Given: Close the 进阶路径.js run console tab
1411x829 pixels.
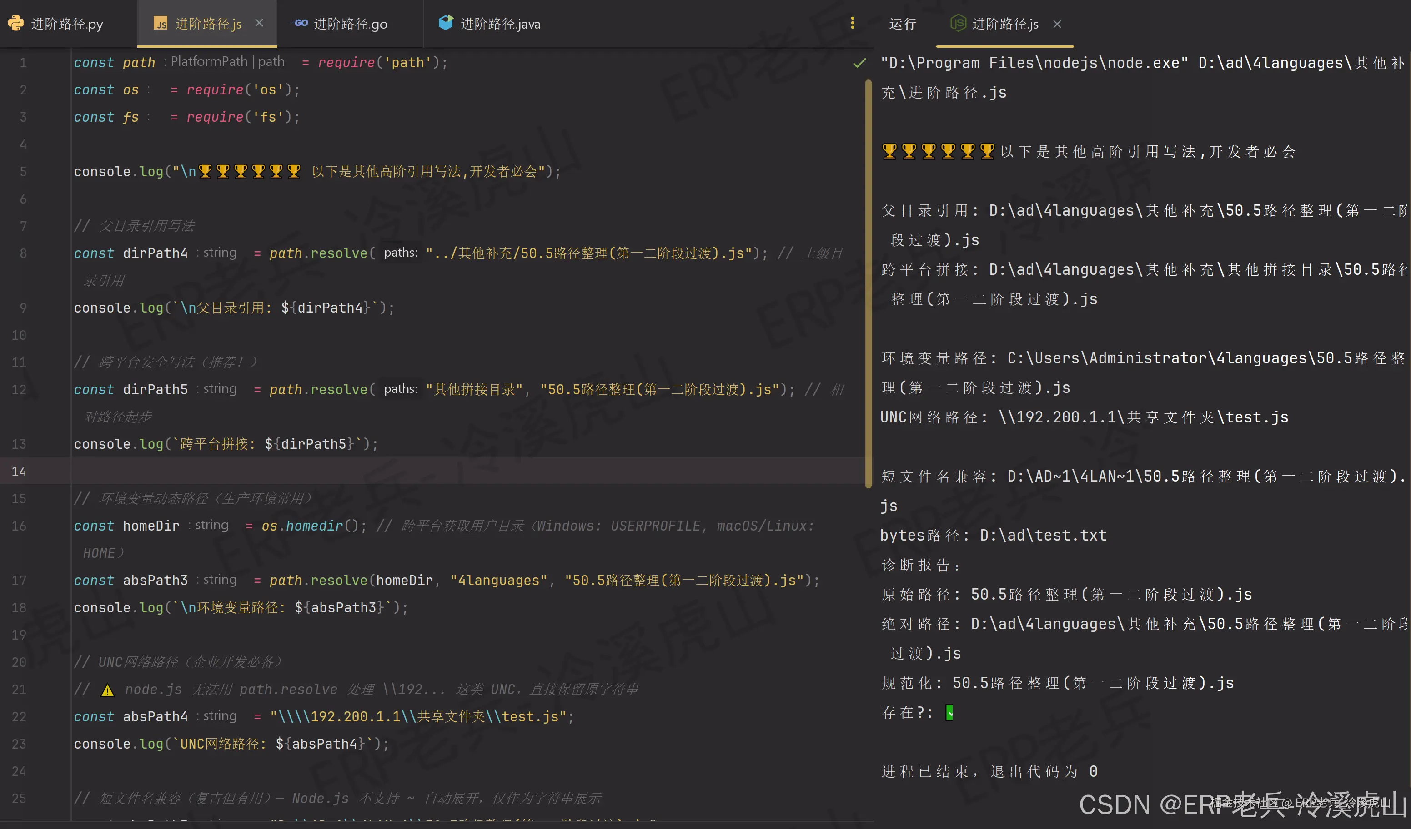Looking at the screenshot, I should pos(1057,24).
